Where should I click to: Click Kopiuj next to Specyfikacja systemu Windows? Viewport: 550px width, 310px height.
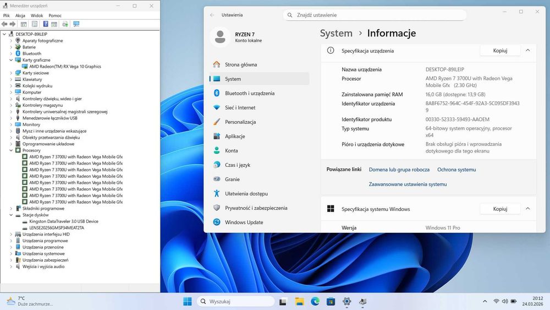point(500,209)
